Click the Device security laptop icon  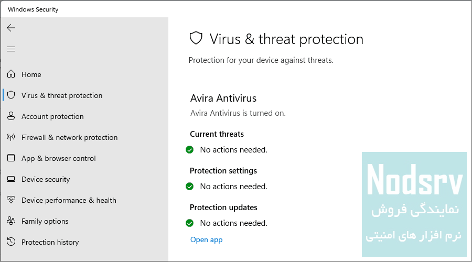pos(11,179)
